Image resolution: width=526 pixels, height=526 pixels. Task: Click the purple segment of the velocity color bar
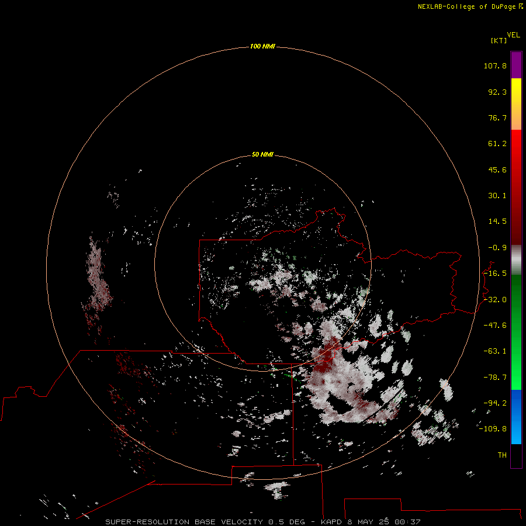516,65
